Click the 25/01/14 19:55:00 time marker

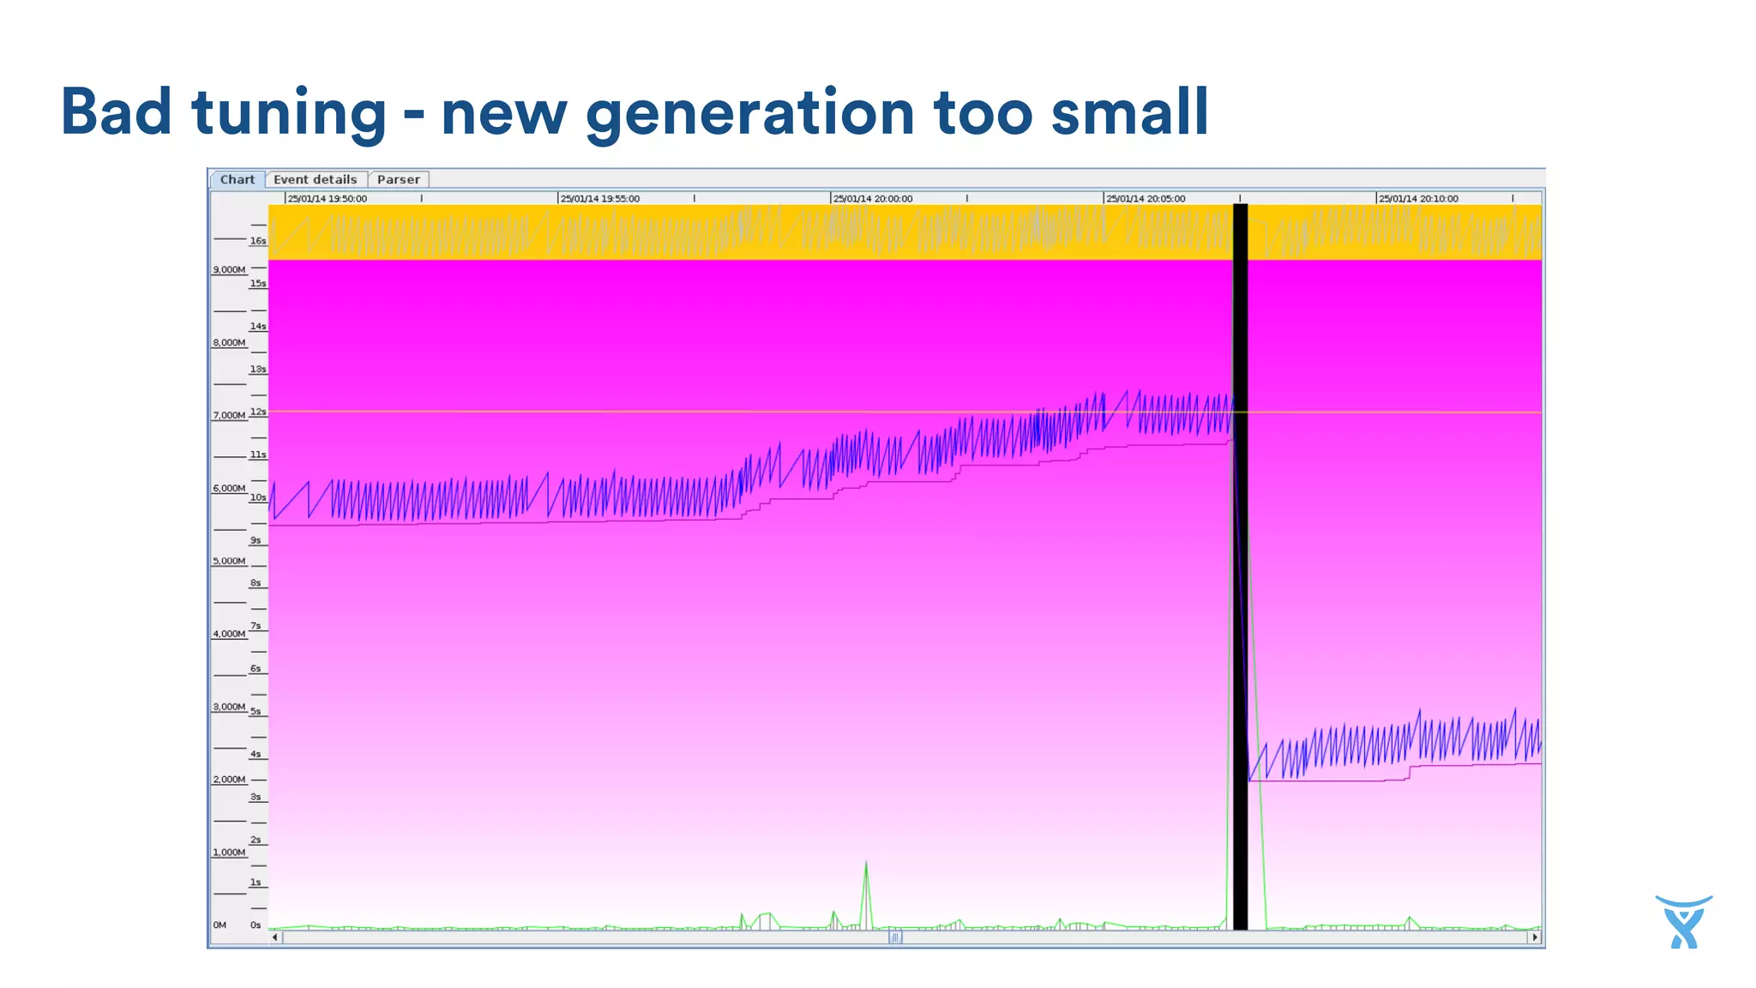599,198
